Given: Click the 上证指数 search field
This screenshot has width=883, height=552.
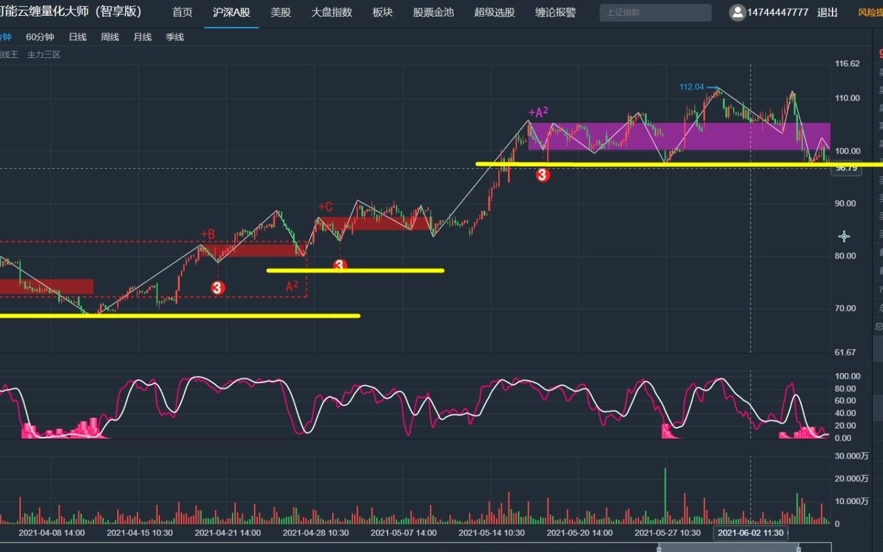Looking at the screenshot, I should [655, 13].
